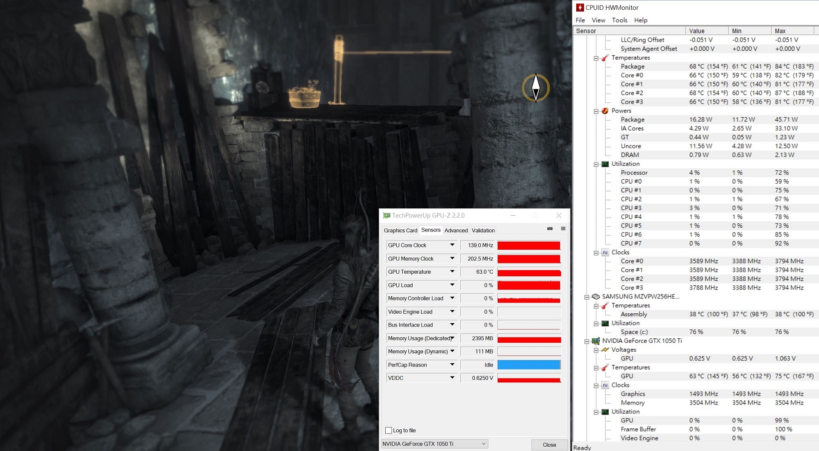
Task: Open the Memory Controller Load dropdown
Action: [x=452, y=298]
